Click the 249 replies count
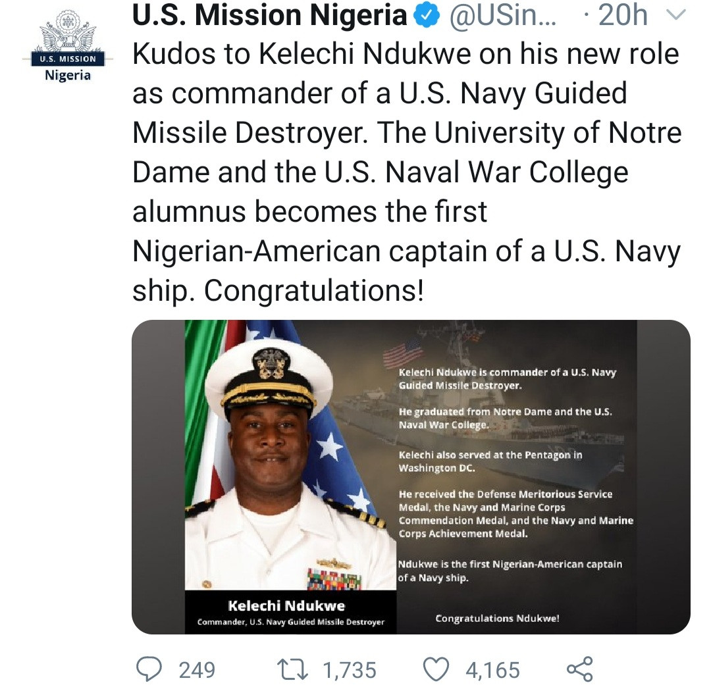 coord(197,670)
